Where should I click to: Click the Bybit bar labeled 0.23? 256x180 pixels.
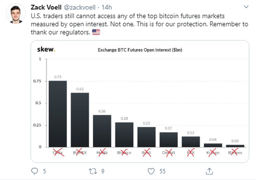point(146,137)
